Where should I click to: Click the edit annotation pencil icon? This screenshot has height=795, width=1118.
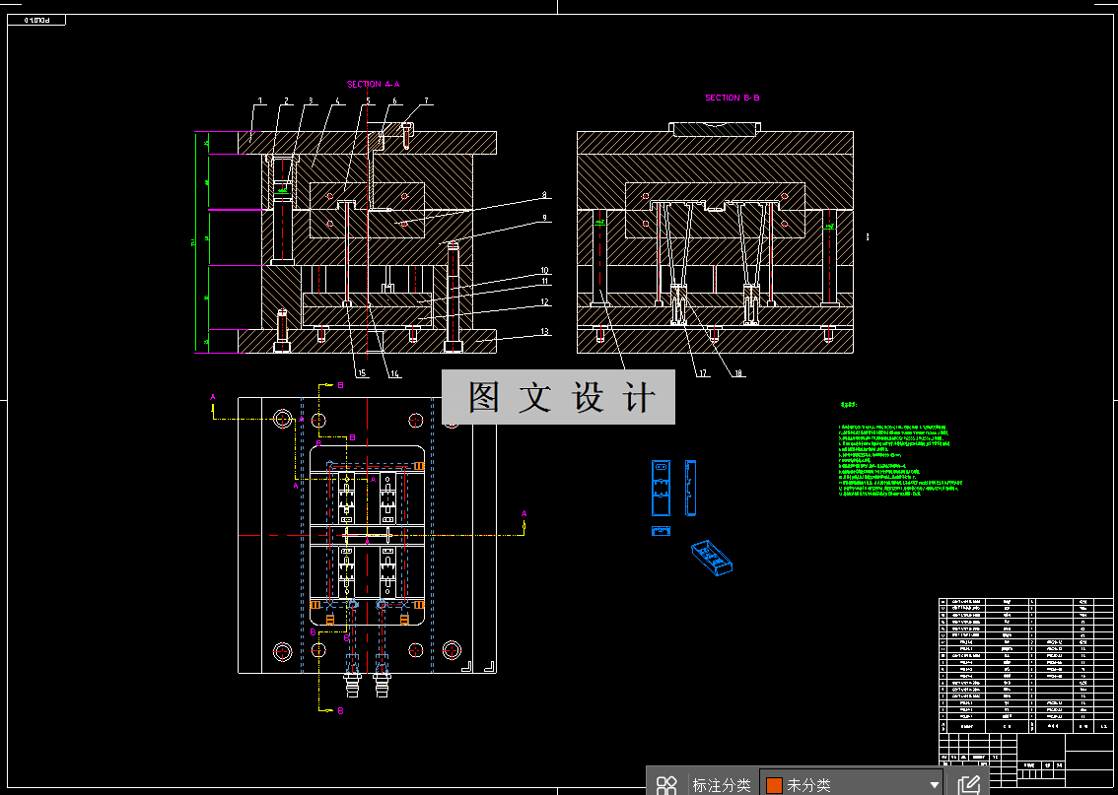(968, 785)
